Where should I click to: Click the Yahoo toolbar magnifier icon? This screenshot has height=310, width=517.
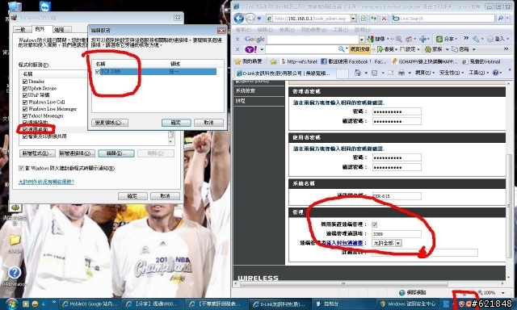[342, 49]
